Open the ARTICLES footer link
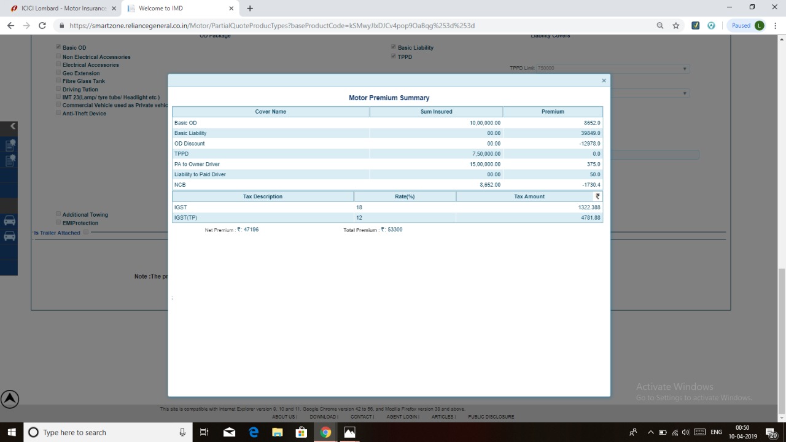Viewport: 786px width, 442px height. click(x=442, y=417)
